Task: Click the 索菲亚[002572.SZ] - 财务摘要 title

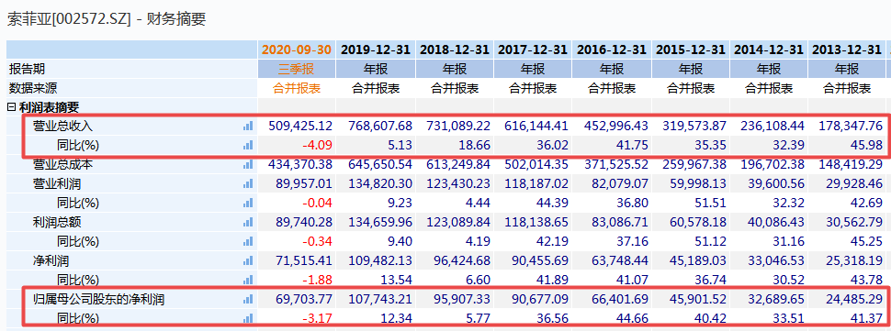Action: tap(107, 19)
